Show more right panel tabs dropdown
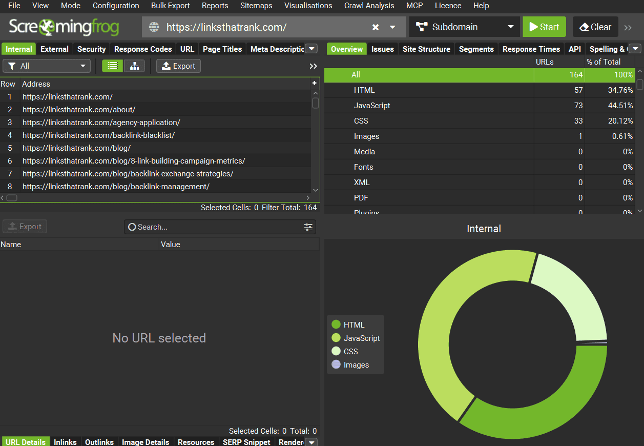644x446 pixels. click(x=635, y=49)
